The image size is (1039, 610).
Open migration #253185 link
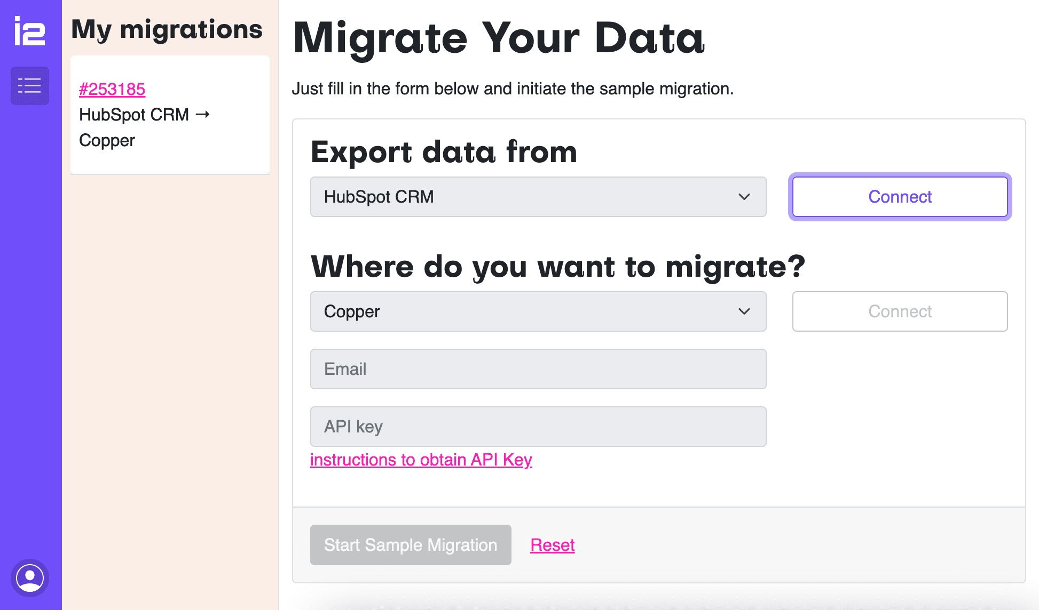(112, 89)
